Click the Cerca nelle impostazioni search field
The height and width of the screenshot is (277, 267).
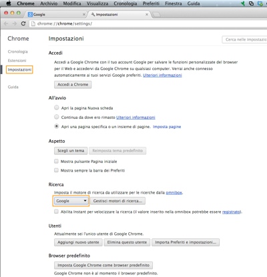(244, 39)
